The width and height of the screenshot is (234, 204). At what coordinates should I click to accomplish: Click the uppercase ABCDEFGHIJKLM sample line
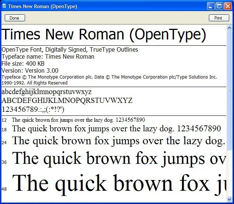pos(67,100)
